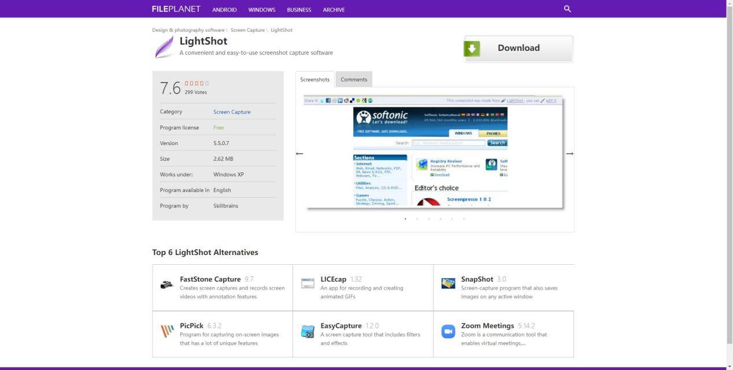The height and width of the screenshot is (370, 733).
Task: Select the first carousel dot
Action: pyautogui.click(x=405, y=219)
